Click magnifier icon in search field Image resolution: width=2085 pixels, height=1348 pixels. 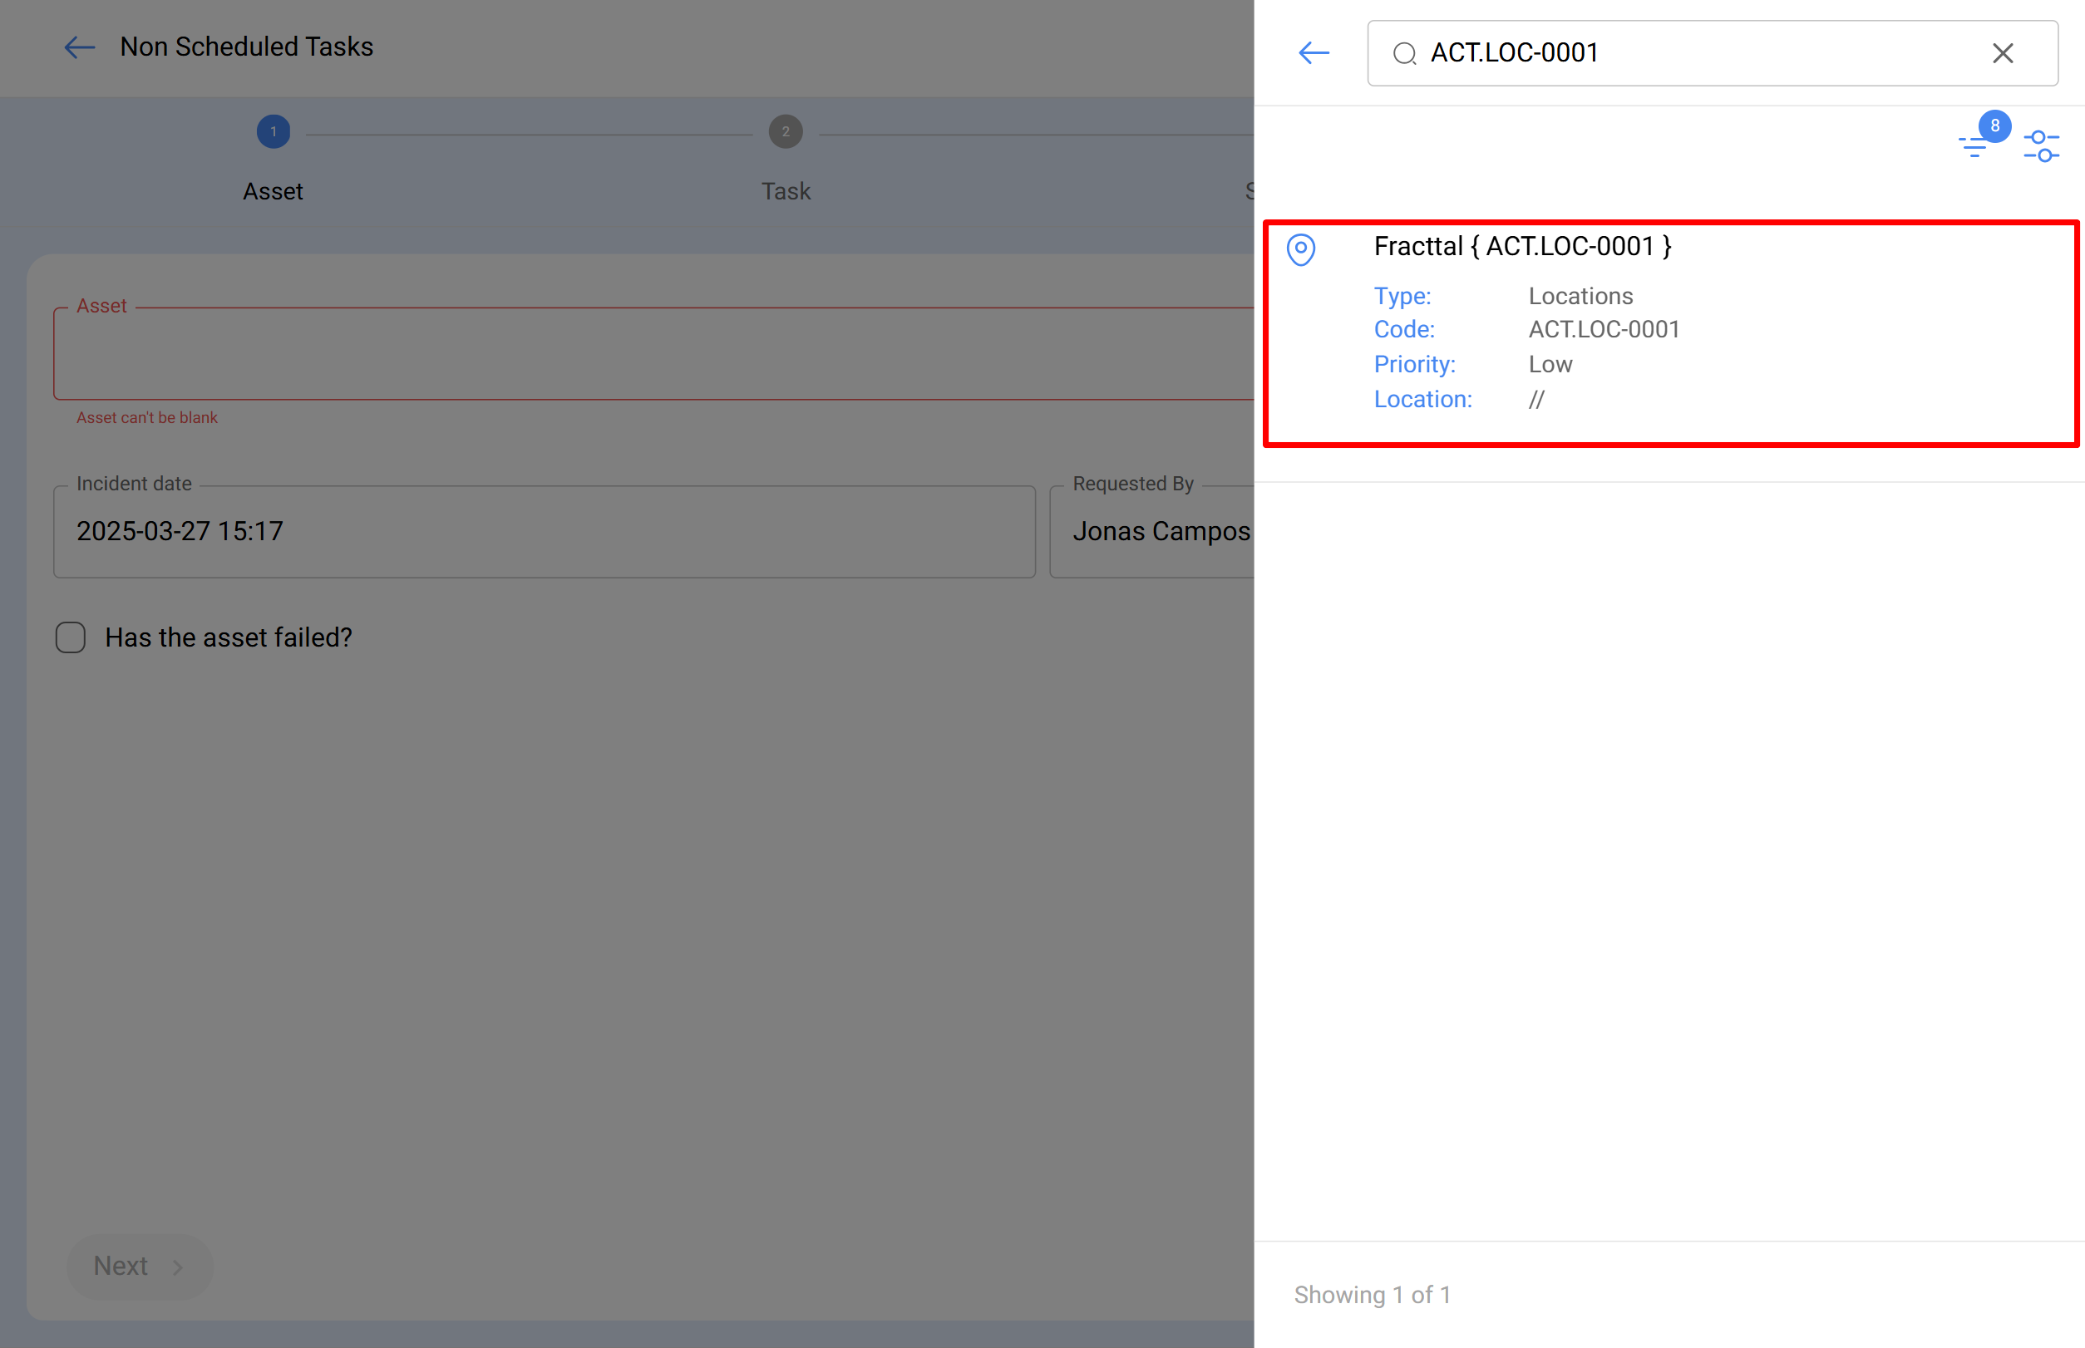pyautogui.click(x=1404, y=54)
